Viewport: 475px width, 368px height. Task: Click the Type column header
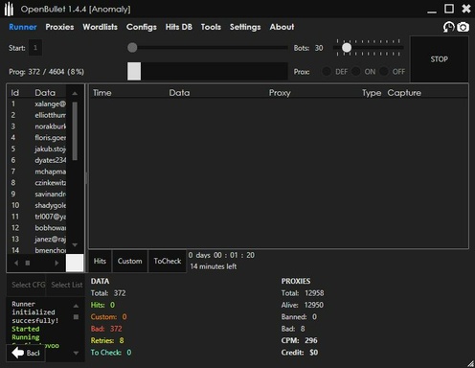372,93
